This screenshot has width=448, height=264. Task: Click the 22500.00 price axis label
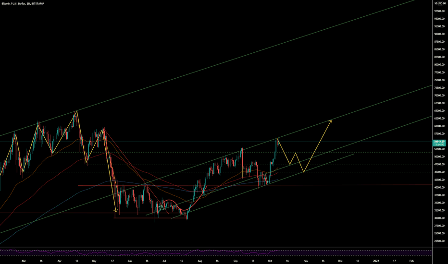click(439, 241)
